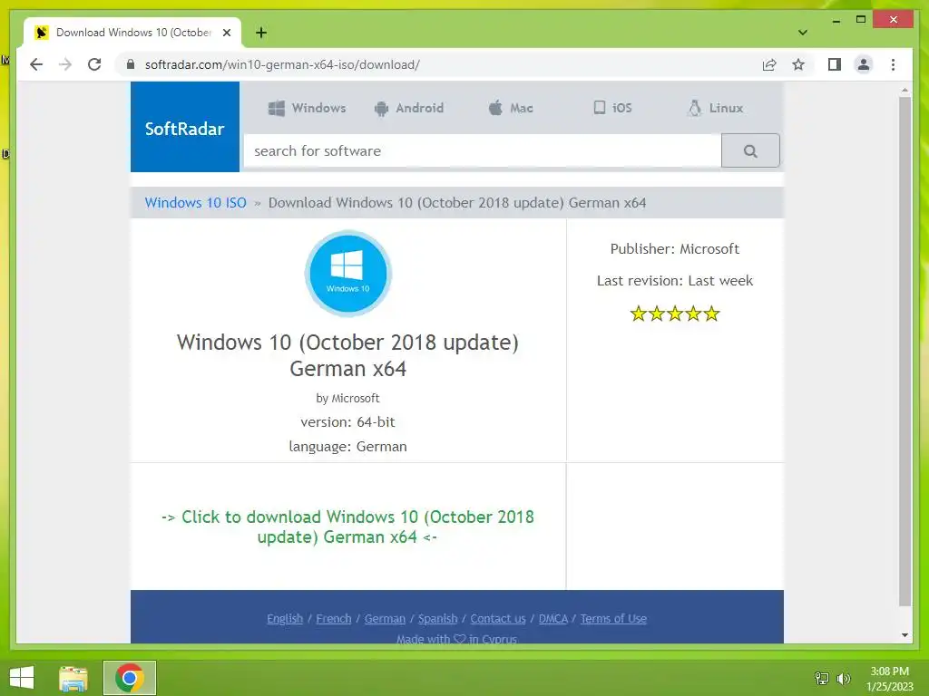The image size is (929, 696).
Task: Select the Download Windows 10 browser tab
Action: tap(132, 33)
